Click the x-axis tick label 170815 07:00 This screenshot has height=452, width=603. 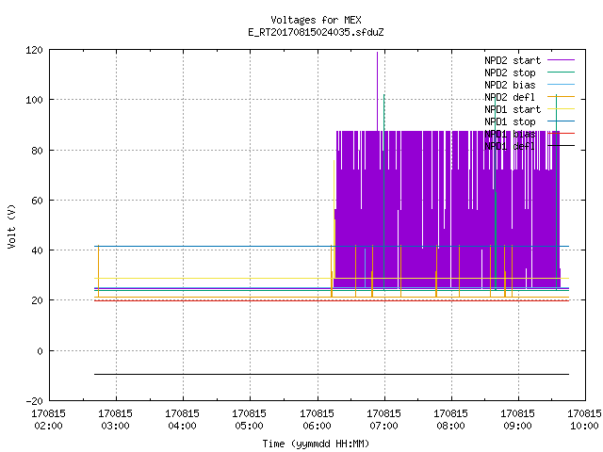(383, 420)
